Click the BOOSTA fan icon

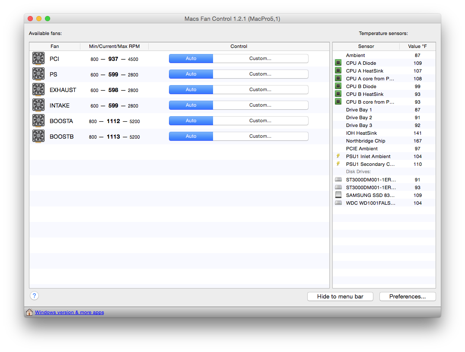(x=38, y=121)
